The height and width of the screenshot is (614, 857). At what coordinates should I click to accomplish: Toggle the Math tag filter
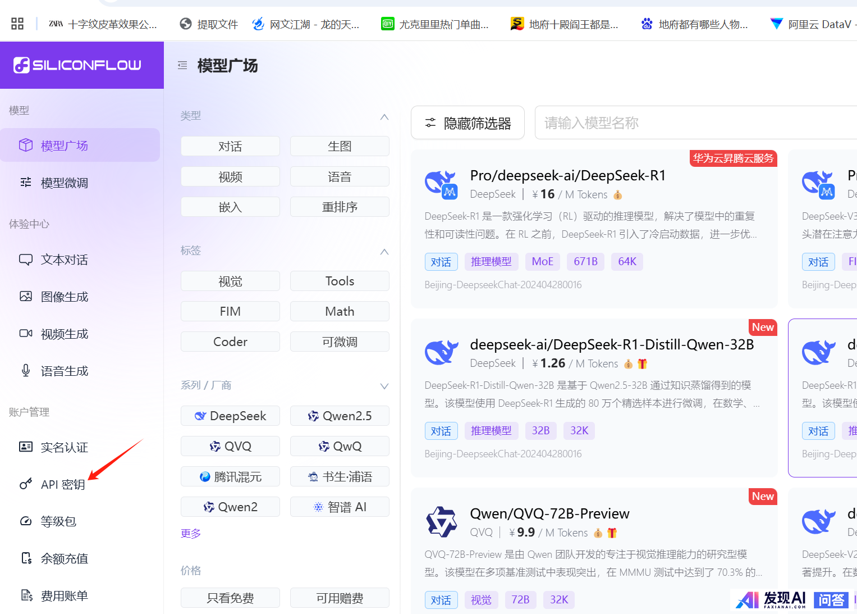pos(340,311)
